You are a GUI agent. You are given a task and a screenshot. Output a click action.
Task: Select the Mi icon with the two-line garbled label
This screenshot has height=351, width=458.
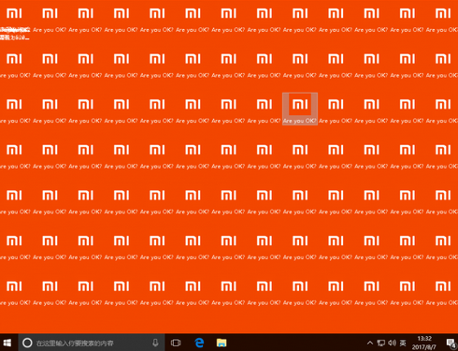pos(14,22)
